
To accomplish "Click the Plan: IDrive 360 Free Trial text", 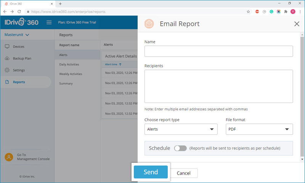I will click(x=77, y=22).
